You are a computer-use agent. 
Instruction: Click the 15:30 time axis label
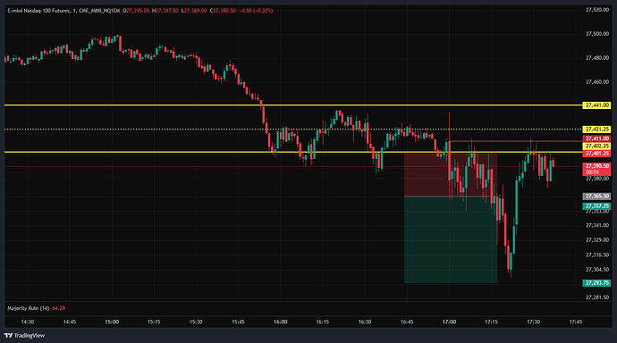[x=196, y=322]
